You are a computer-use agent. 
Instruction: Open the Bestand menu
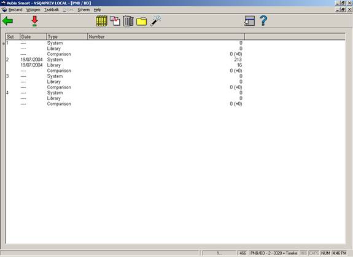15,10
